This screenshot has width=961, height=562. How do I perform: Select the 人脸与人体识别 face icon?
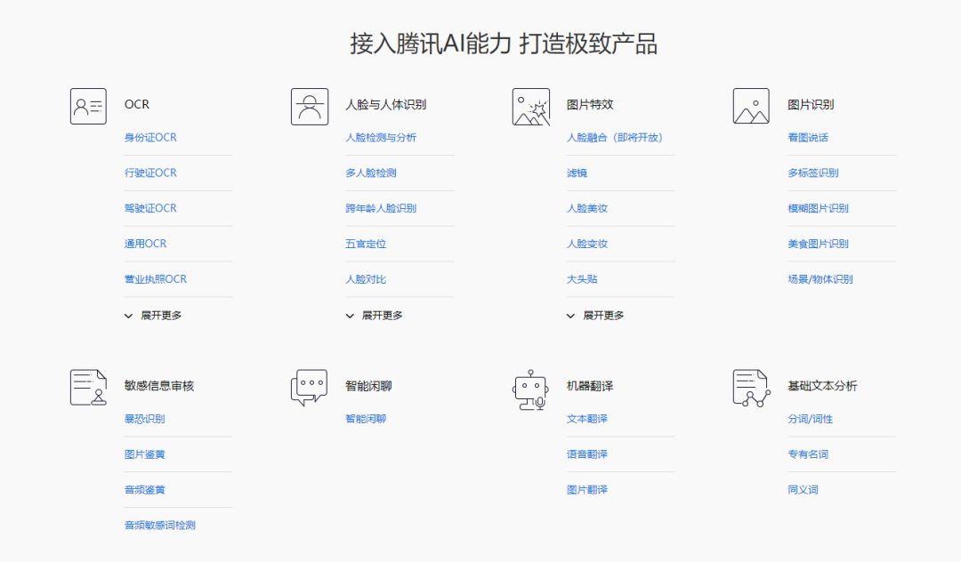click(x=308, y=105)
